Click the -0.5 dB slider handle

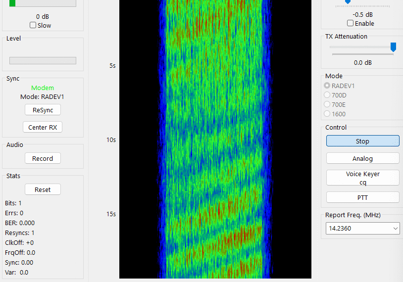(x=348, y=2)
